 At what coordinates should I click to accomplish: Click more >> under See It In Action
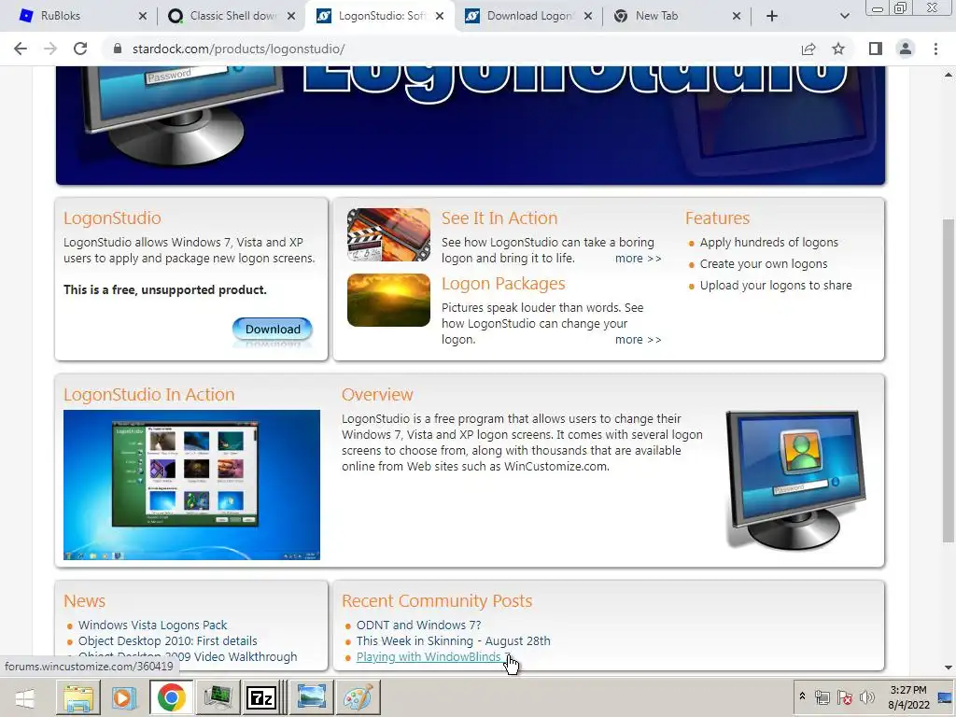[638, 259]
